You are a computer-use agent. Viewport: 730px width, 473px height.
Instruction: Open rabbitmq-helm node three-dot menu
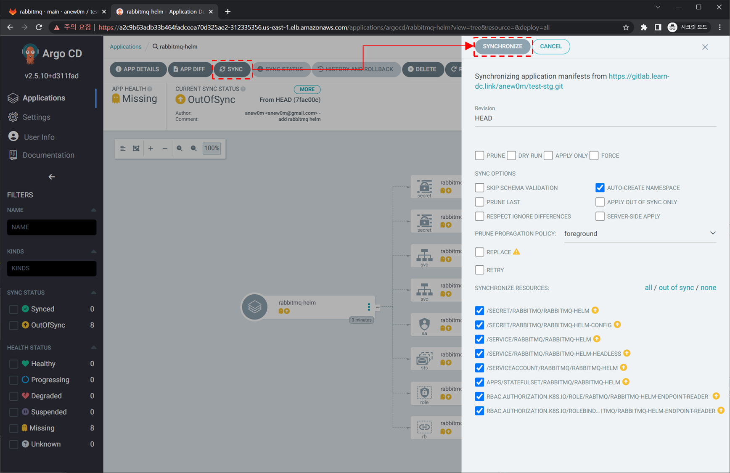tap(369, 307)
